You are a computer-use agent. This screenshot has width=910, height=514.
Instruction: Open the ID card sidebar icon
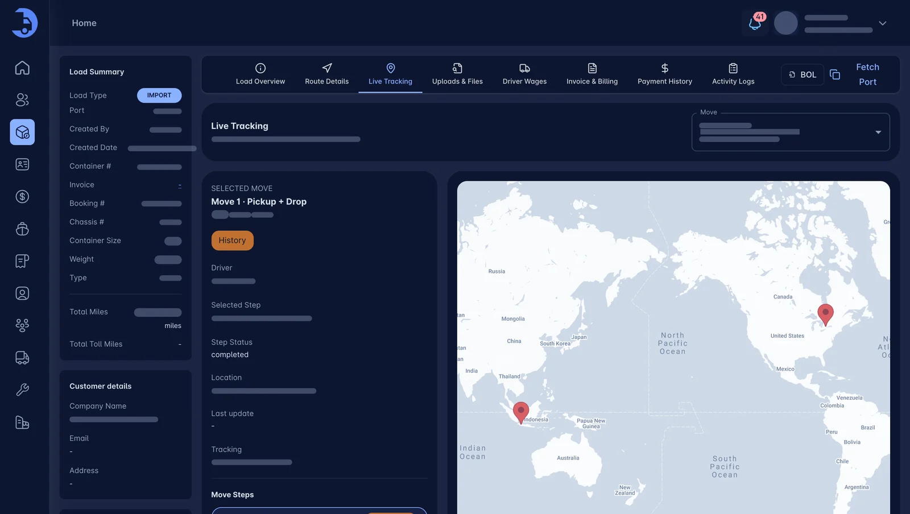tap(22, 164)
